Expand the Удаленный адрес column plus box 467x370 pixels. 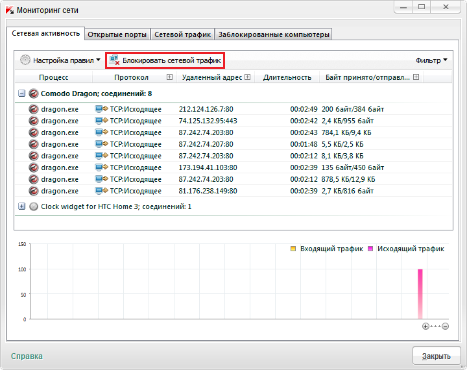(x=248, y=77)
